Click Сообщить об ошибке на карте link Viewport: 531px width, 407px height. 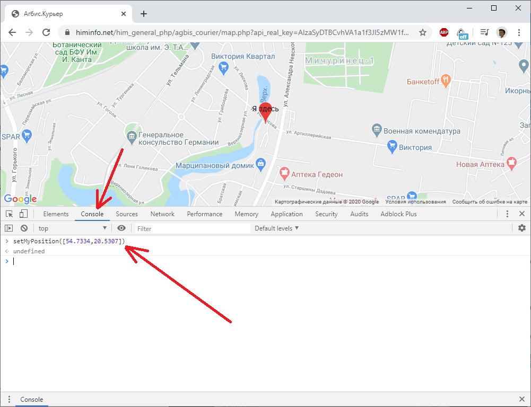tap(490, 201)
